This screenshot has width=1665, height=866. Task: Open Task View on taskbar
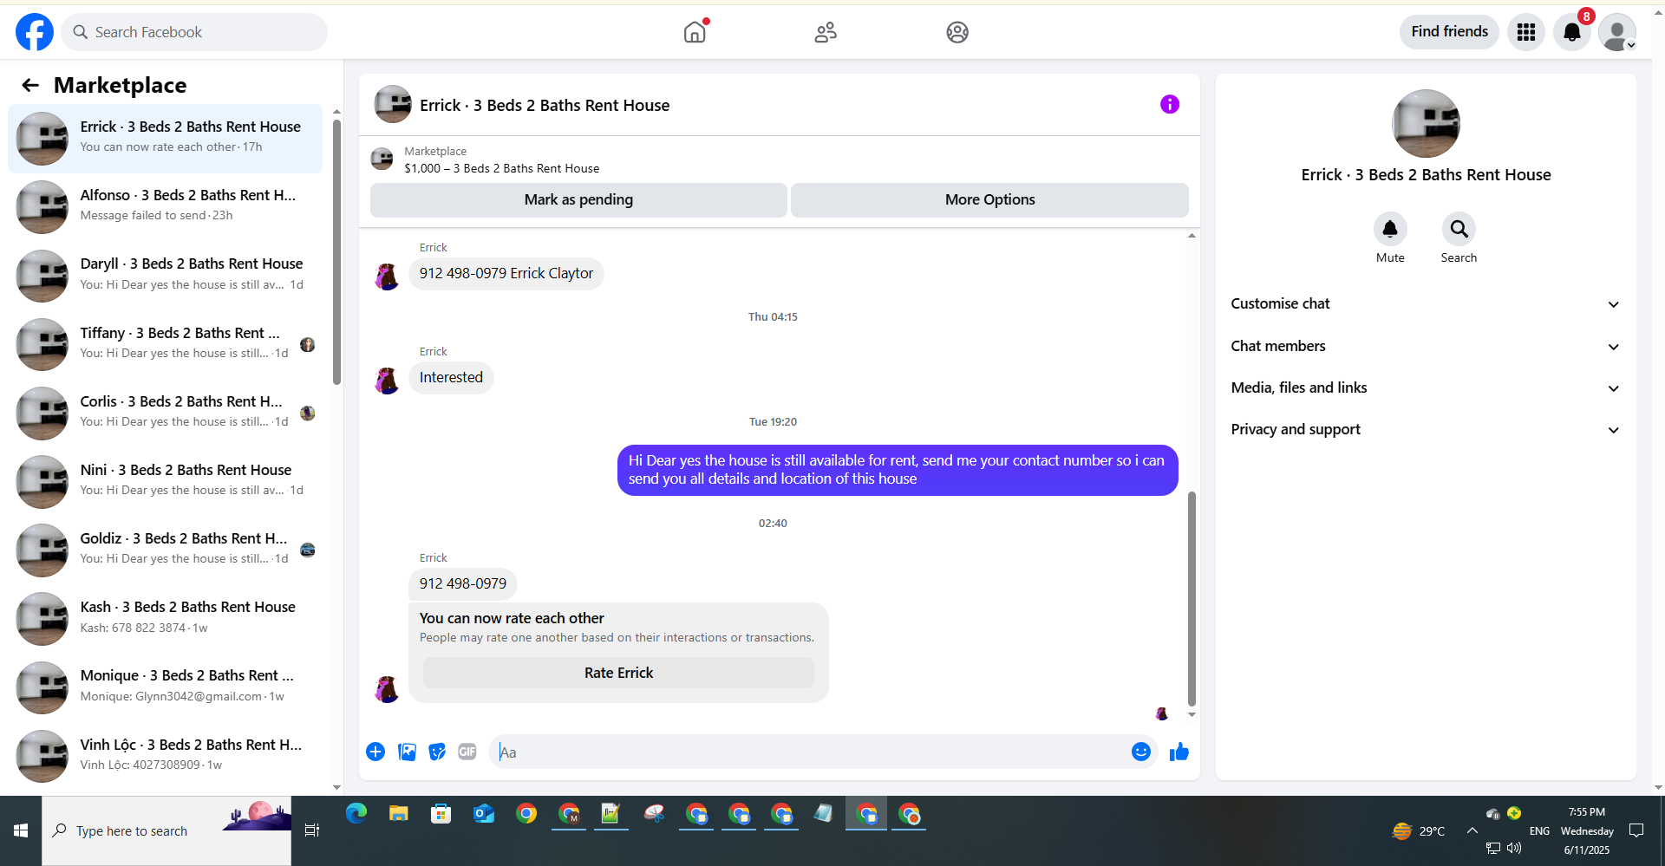pos(312,830)
